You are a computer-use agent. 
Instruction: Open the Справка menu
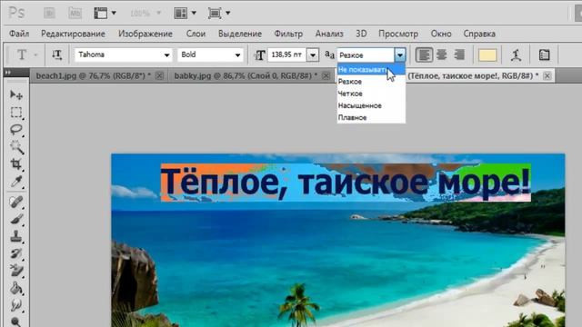click(479, 34)
